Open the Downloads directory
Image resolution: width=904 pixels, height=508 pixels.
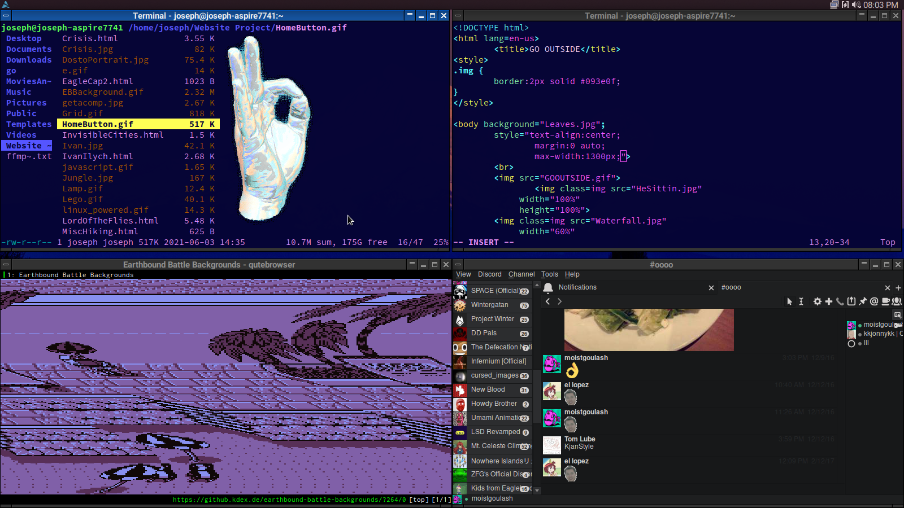[x=29, y=60]
